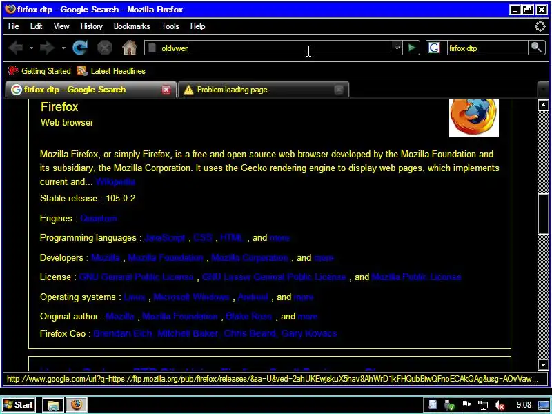Open the Mozilla Public License link
The height and width of the screenshot is (414, 552).
[x=416, y=277]
